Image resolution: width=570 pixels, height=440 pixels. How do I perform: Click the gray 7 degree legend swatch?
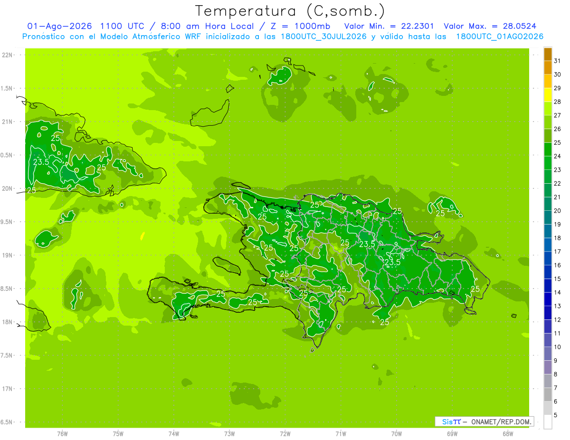click(548, 381)
